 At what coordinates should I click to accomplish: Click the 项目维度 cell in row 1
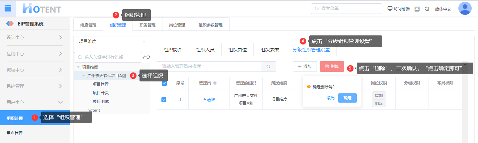(x=279, y=99)
